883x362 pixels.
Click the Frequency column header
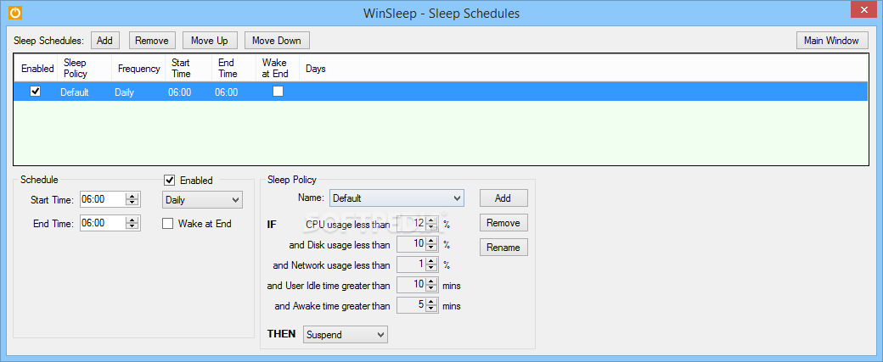pos(138,69)
